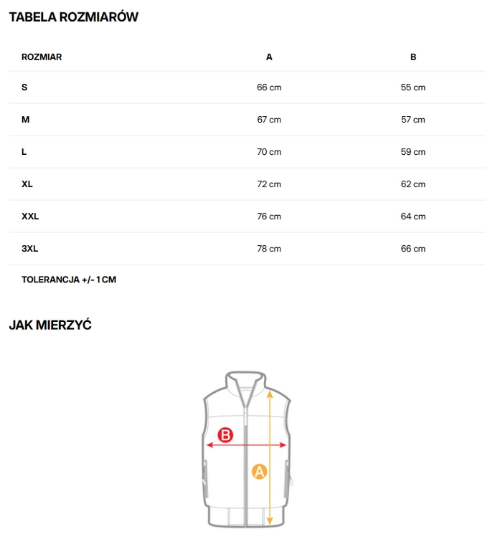Click the red B marker icon

coord(225,434)
